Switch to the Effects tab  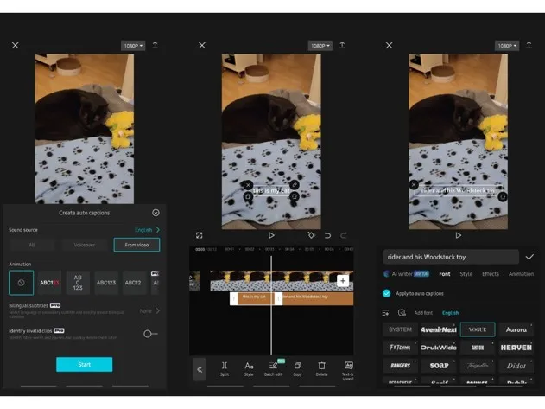pos(491,274)
